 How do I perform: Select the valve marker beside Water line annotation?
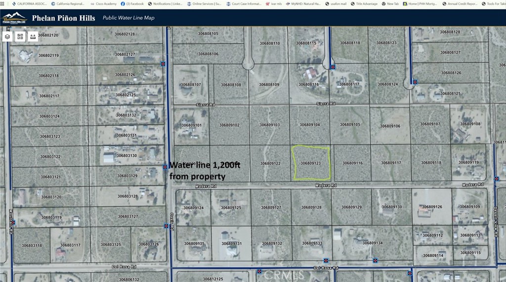pyautogui.click(x=165, y=167)
